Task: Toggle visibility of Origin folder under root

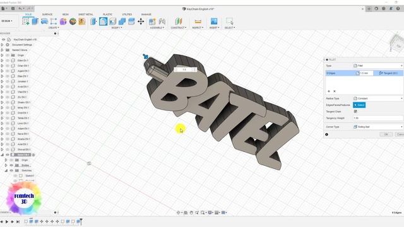Action: coord(8,55)
